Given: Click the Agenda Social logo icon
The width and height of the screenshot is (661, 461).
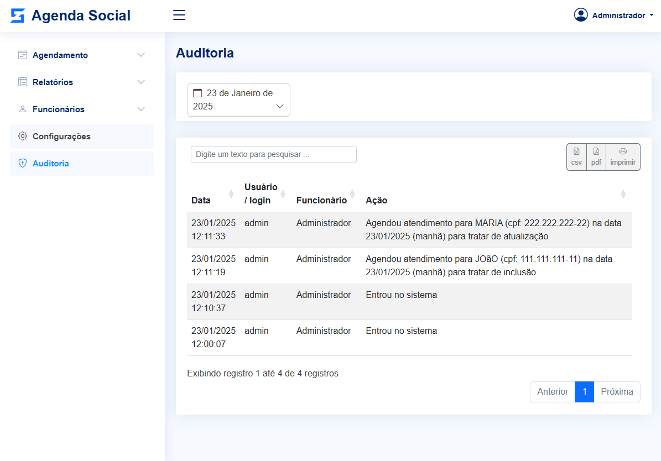Looking at the screenshot, I should pyautogui.click(x=18, y=15).
